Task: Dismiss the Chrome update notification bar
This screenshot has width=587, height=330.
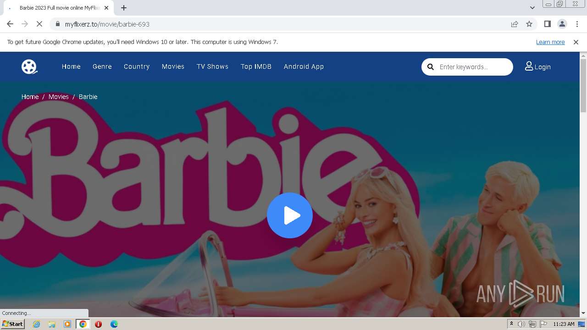Action: [576, 42]
